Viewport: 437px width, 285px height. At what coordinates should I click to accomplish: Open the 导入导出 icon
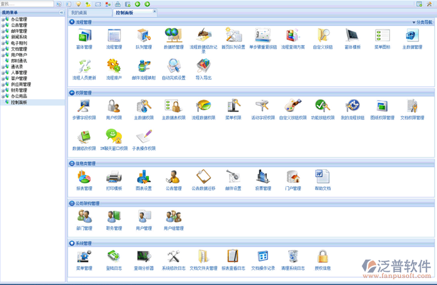203,66
